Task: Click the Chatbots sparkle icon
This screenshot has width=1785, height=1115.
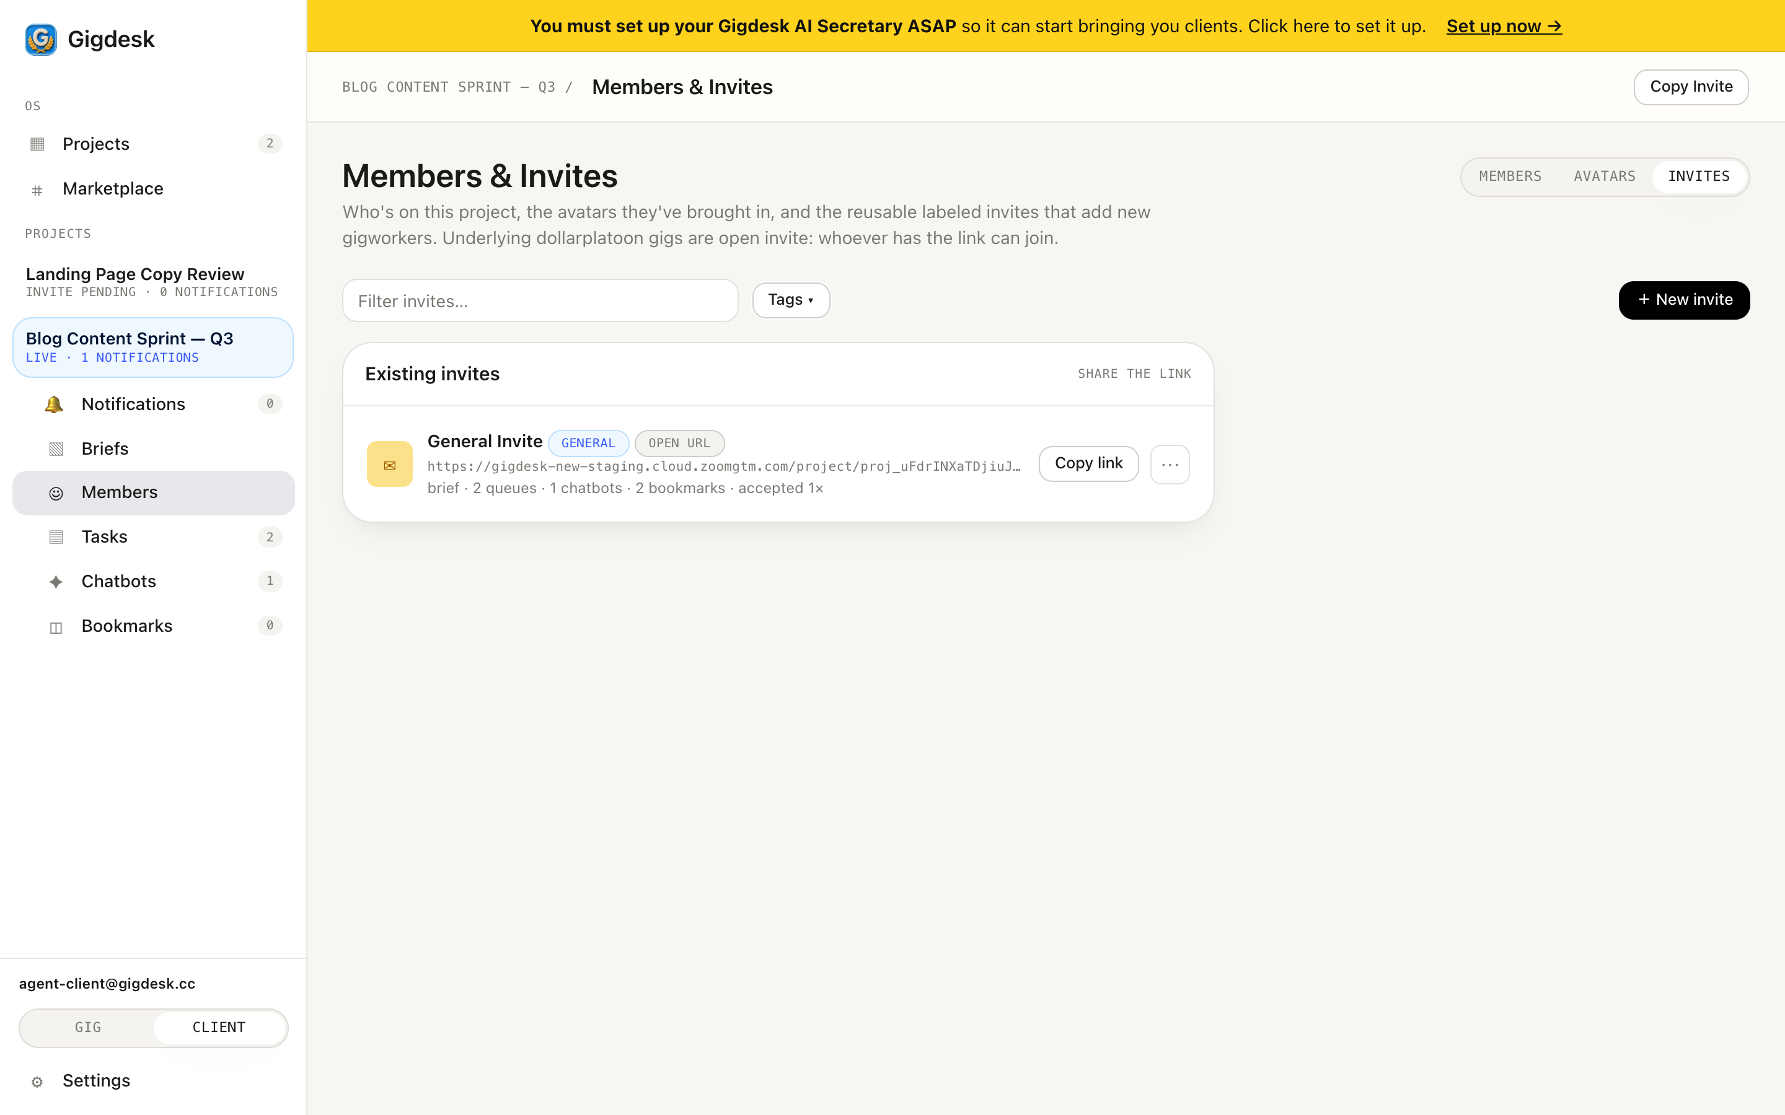Action: point(56,582)
